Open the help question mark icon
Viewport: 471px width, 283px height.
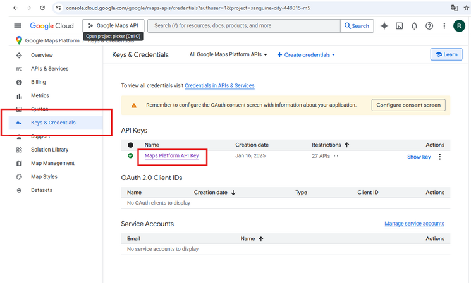tap(429, 26)
